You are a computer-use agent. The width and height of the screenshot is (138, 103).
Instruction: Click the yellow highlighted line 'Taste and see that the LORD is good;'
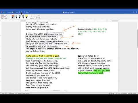pos(43,56)
